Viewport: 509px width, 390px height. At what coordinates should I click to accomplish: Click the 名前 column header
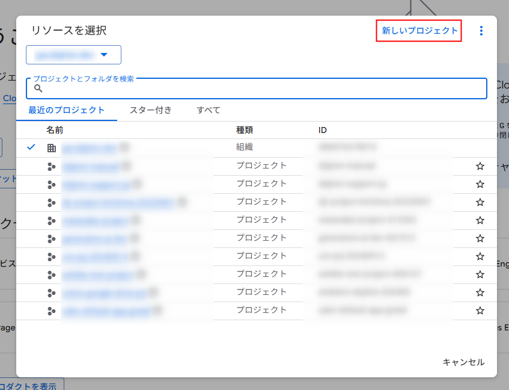55,130
